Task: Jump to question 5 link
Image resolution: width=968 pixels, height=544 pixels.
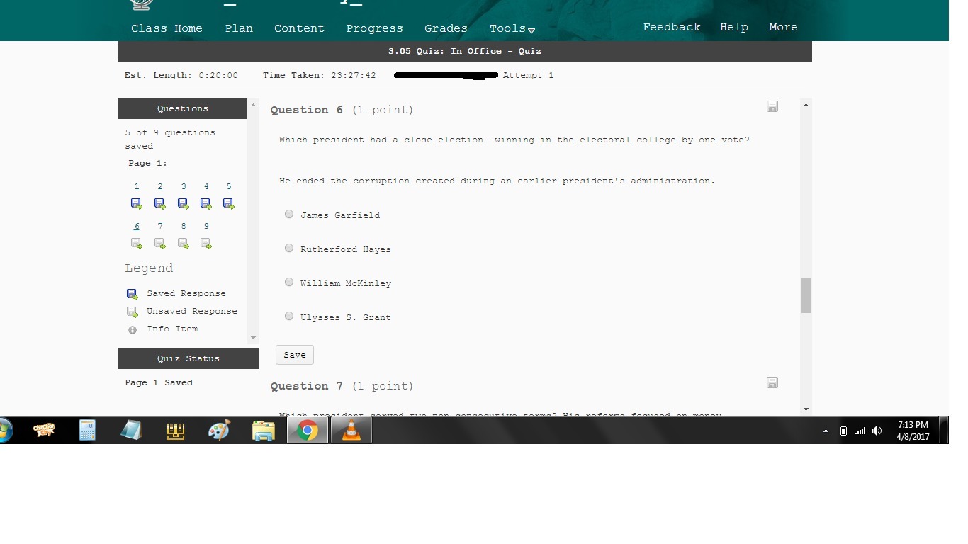Action: (229, 186)
